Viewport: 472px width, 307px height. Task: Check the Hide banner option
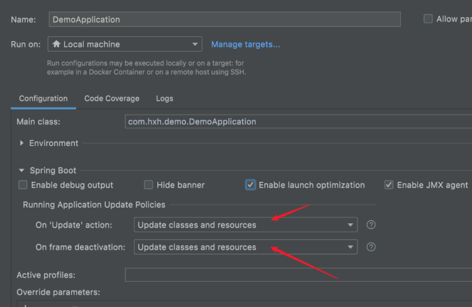coord(149,185)
